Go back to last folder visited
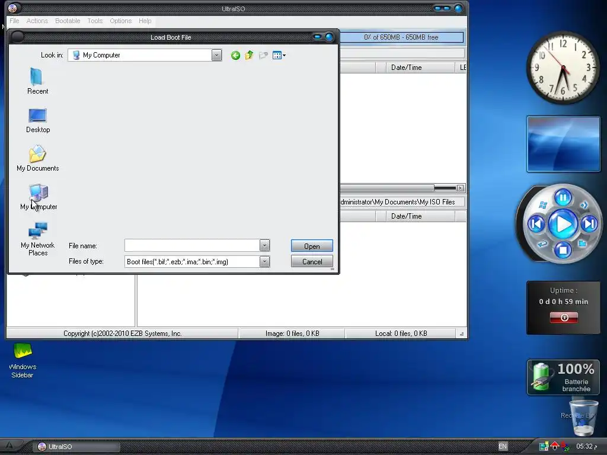This screenshot has width=607, height=455. tap(235, 55)
